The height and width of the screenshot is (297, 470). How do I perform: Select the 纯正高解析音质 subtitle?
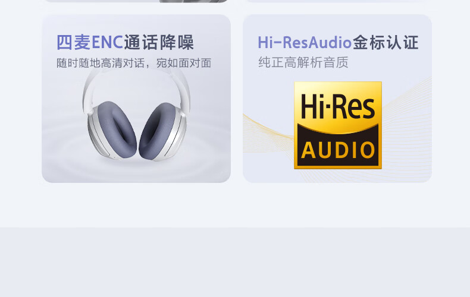click(303, 62)
